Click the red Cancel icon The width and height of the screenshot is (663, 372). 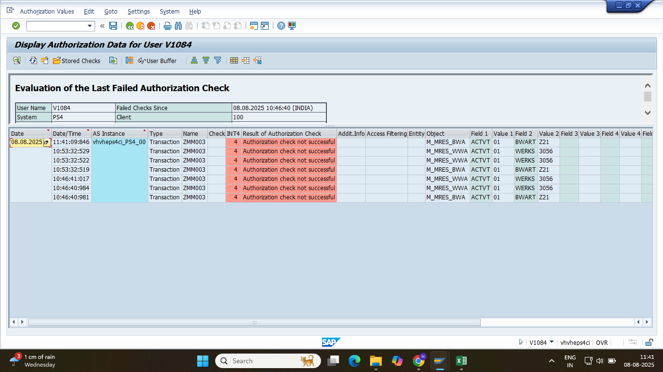tap(151, 26)
